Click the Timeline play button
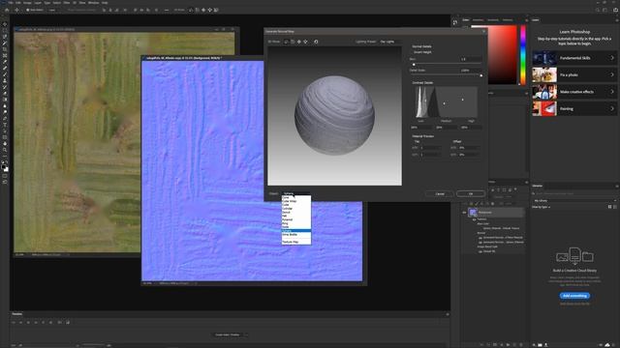Screen dimensions: 620x348 click(28, 322)
